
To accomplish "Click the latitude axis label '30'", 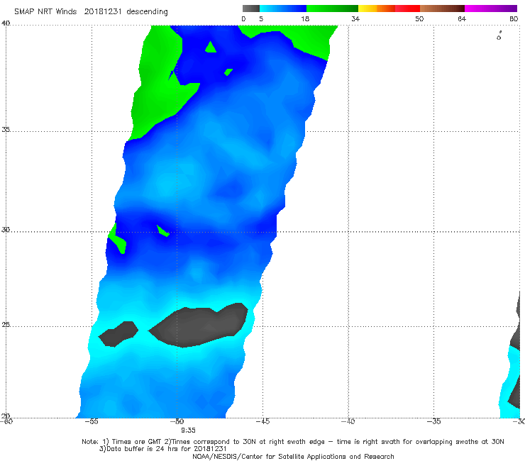I will [x=6, y=230].
